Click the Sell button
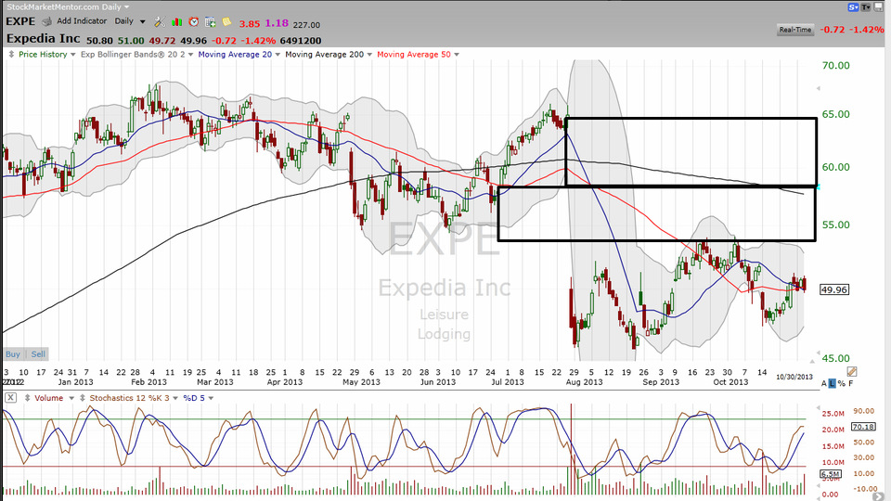This screenshot has height=501, width=891. coord(38,353)
